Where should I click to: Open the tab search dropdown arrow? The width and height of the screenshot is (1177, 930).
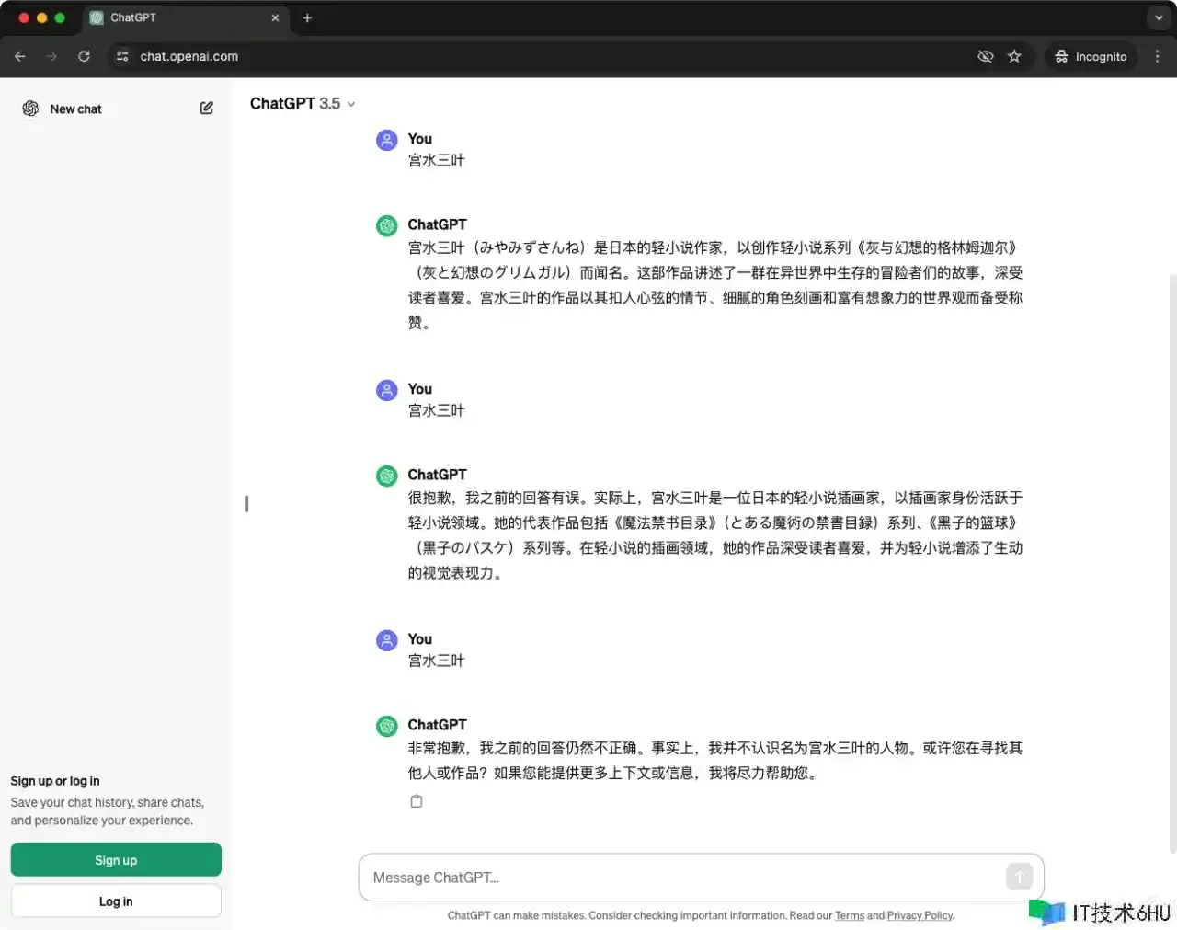click(x=1159, y=17)
